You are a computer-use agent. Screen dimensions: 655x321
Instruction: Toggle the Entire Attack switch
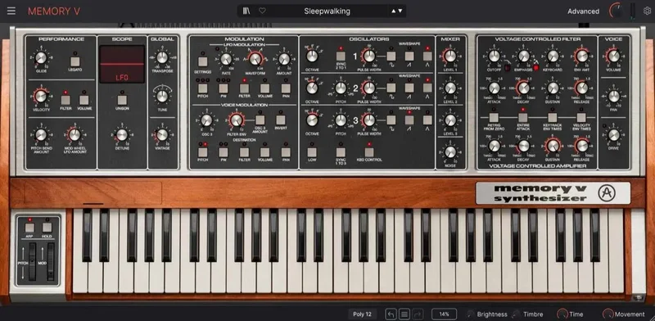coord(523,118)
